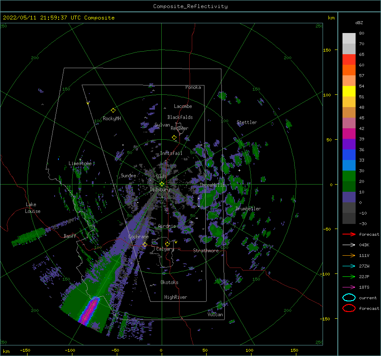Select the slate 0-10 dBZ color swatch
The width and height of the screenshot is (381, 356).
tap(349, 197)
